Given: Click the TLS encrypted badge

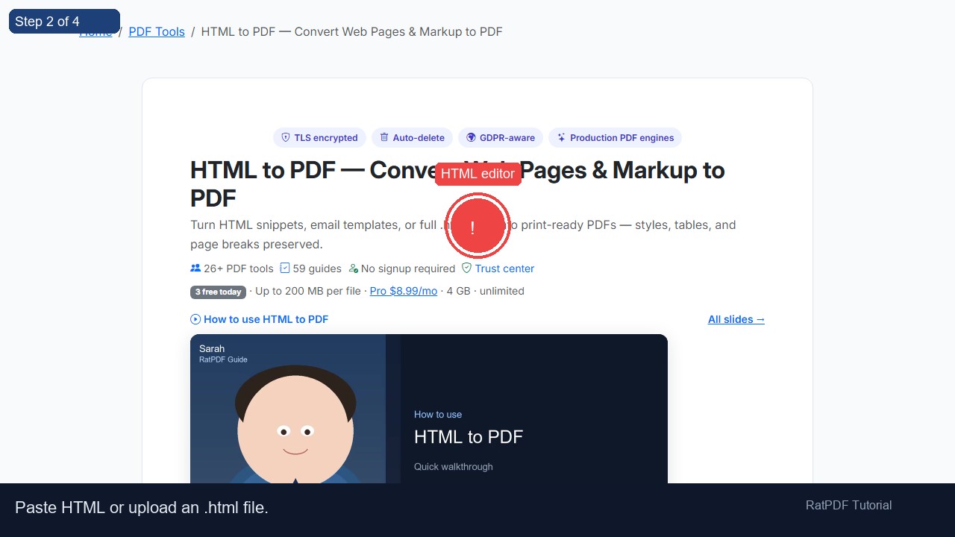Looking at the screenshot, I should (319, 137).
